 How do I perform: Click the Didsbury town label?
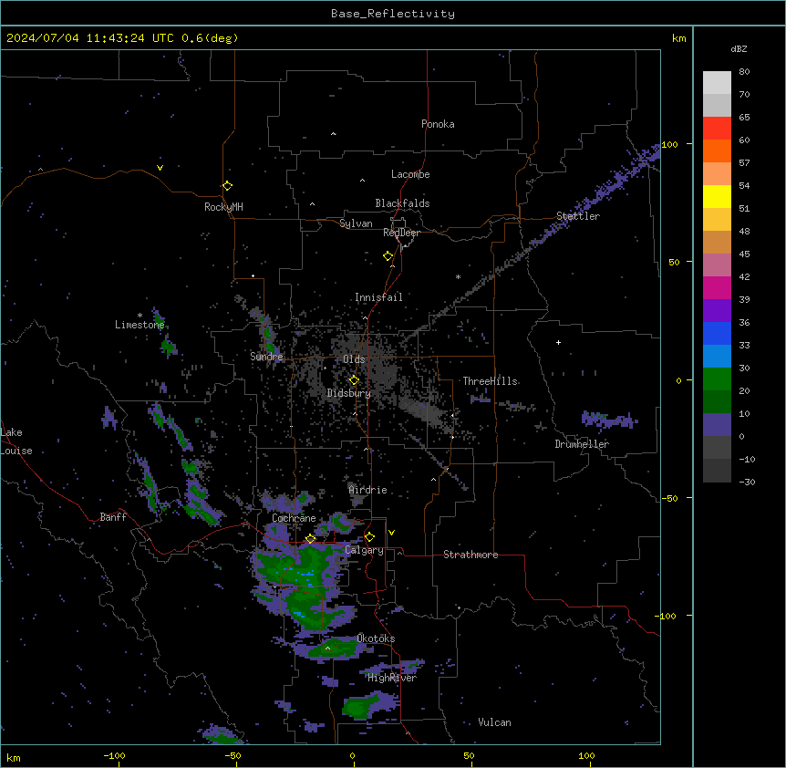click(349, 393)
